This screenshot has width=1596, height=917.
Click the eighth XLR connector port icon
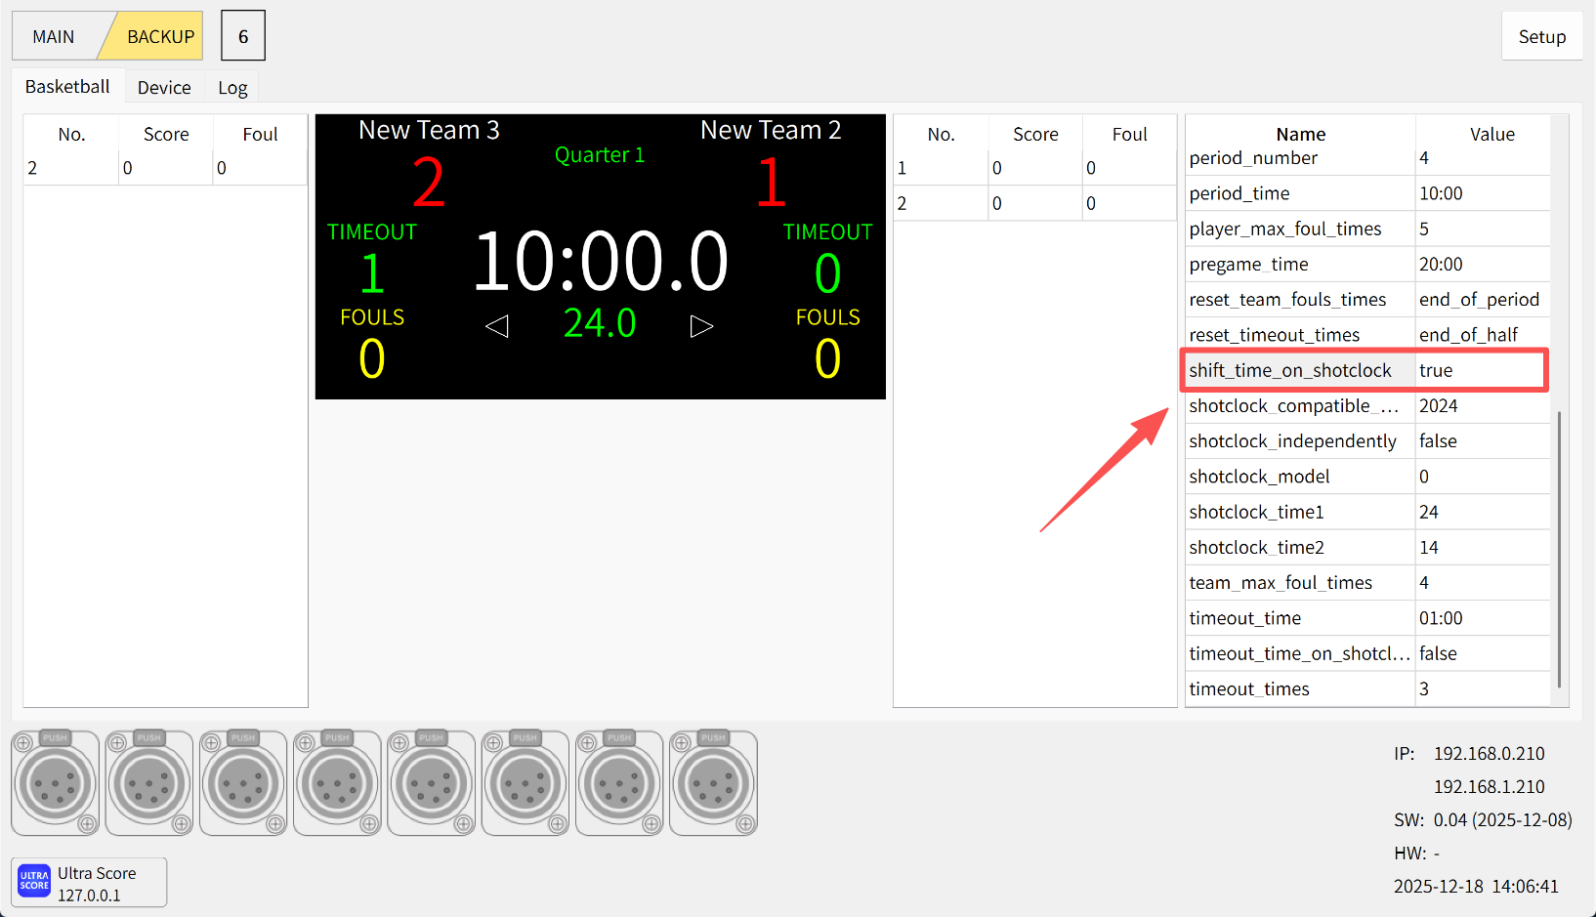[714, 783]
